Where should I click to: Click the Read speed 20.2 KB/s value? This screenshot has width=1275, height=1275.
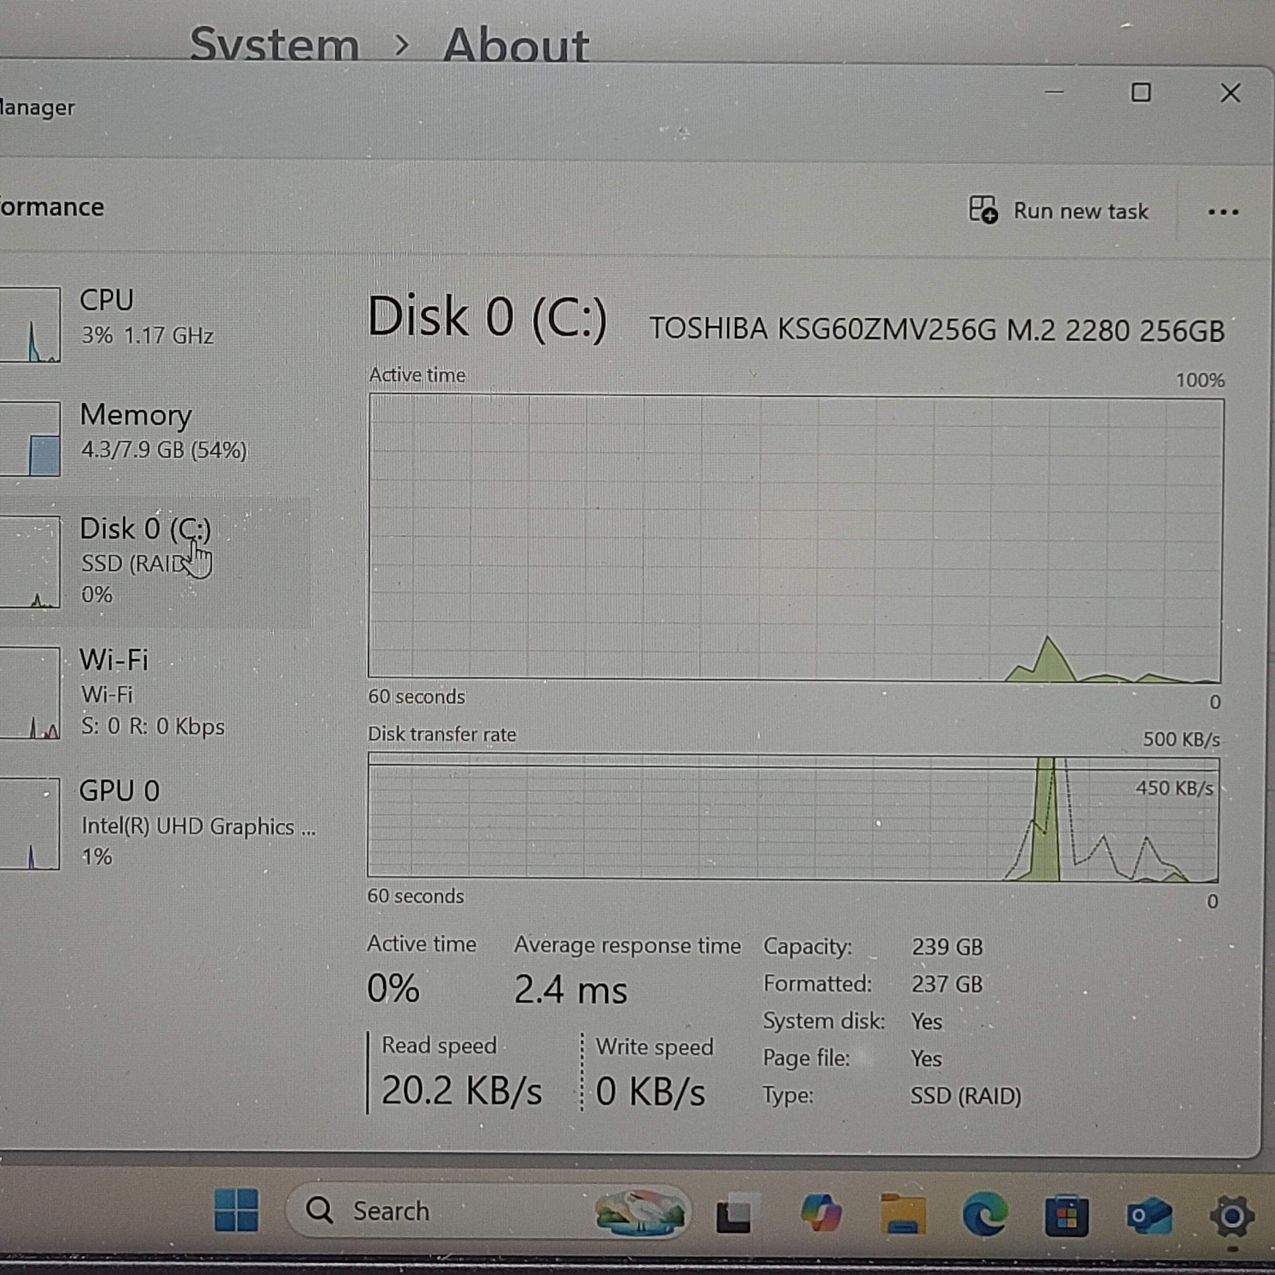coord(461,1090)
